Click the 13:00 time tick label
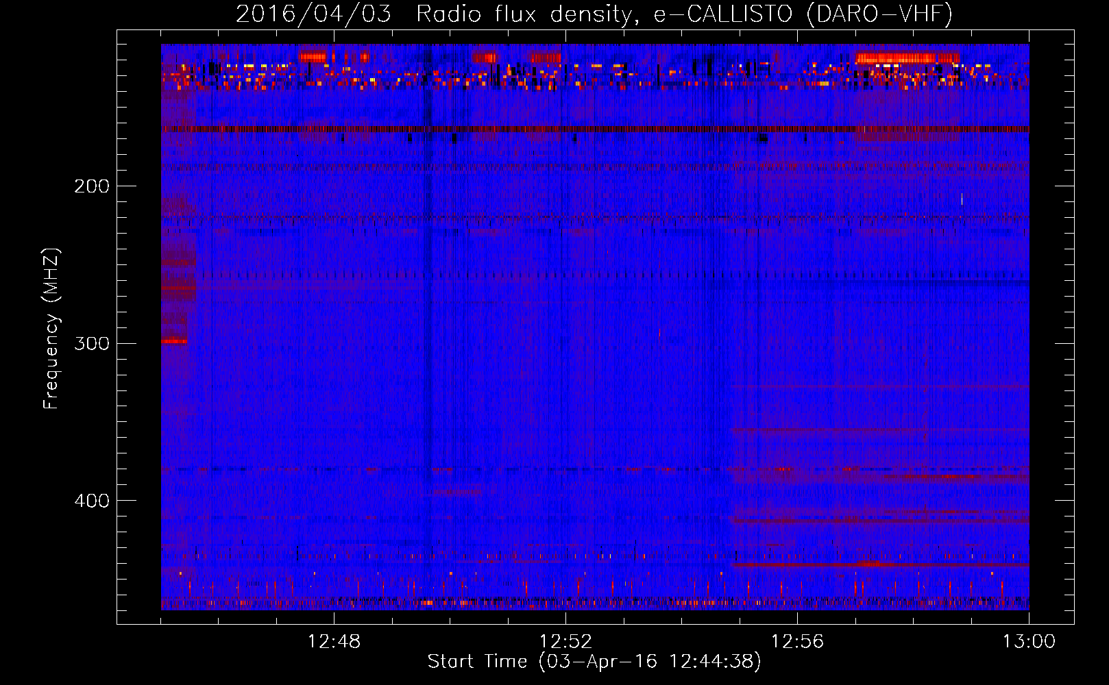Viewport: 1109px width, 685px height. (x=1029, y=642)
